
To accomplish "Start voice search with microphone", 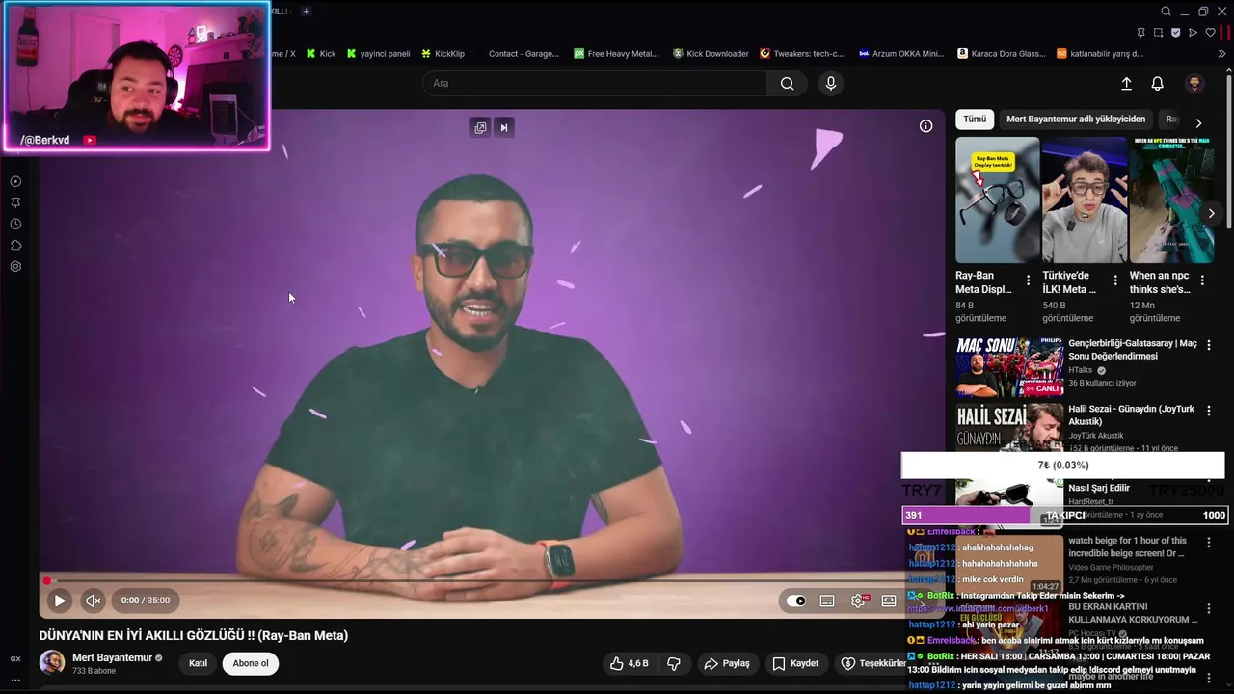I will tap(831, 83).
